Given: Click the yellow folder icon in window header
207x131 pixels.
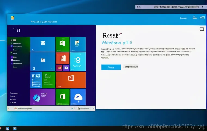Looking at the screenshot, I should click(12, 18).
